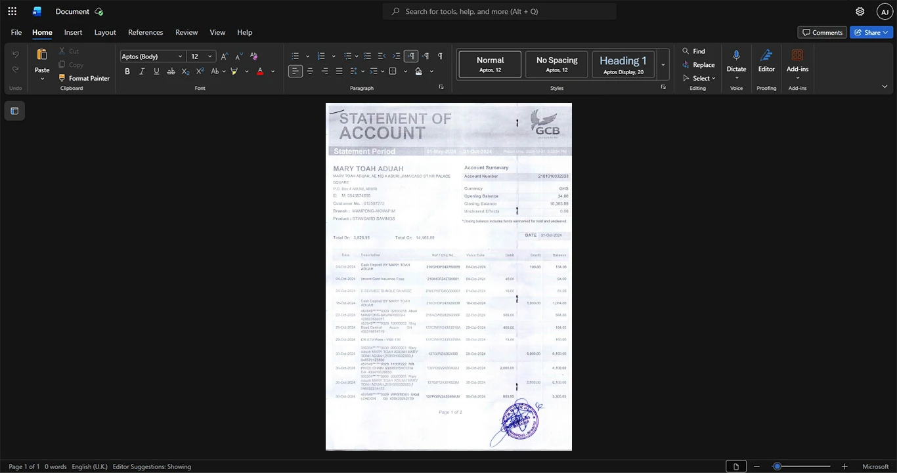Expand the highlight color dropdown arrow
This screenshot has height=473, width=897.
247,71
